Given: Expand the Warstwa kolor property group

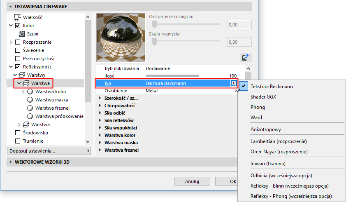Looking at the screenshot, I should (x=100, y=135).
